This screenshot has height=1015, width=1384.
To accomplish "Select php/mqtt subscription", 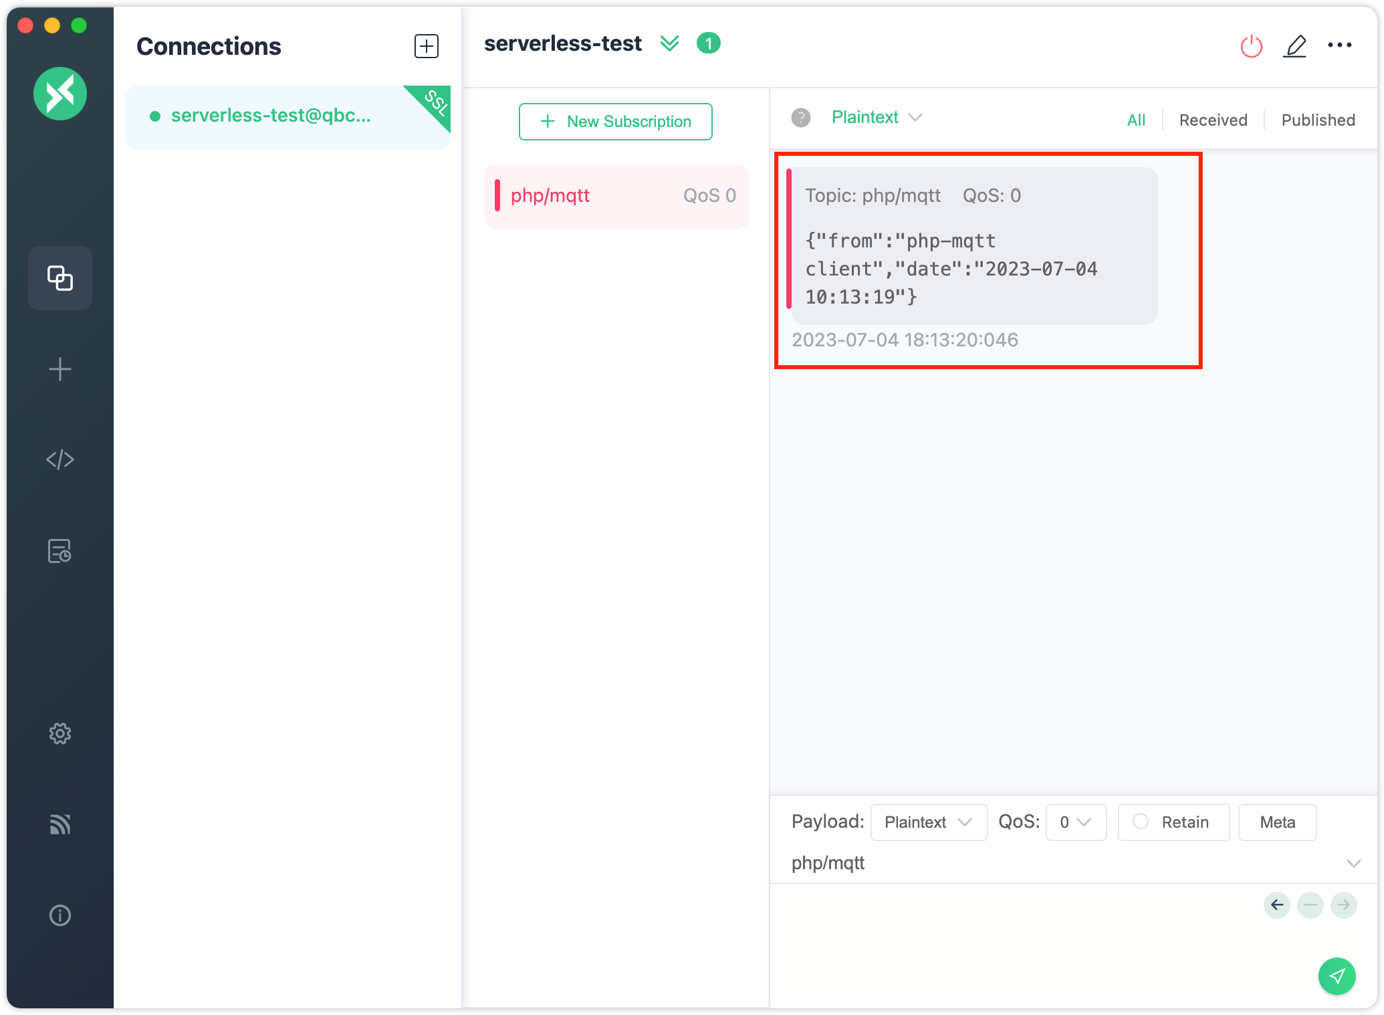I will [616, 196].
